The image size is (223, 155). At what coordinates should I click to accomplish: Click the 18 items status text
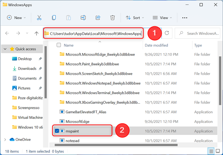(12, 151)
